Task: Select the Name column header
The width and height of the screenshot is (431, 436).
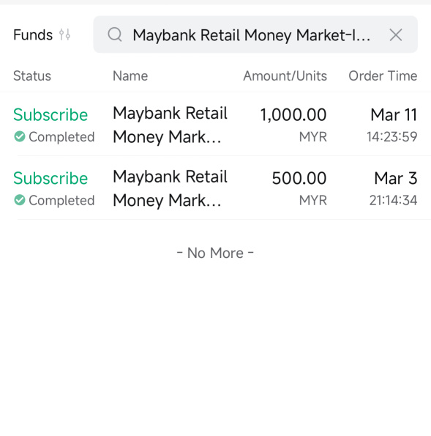Action: 130,76
